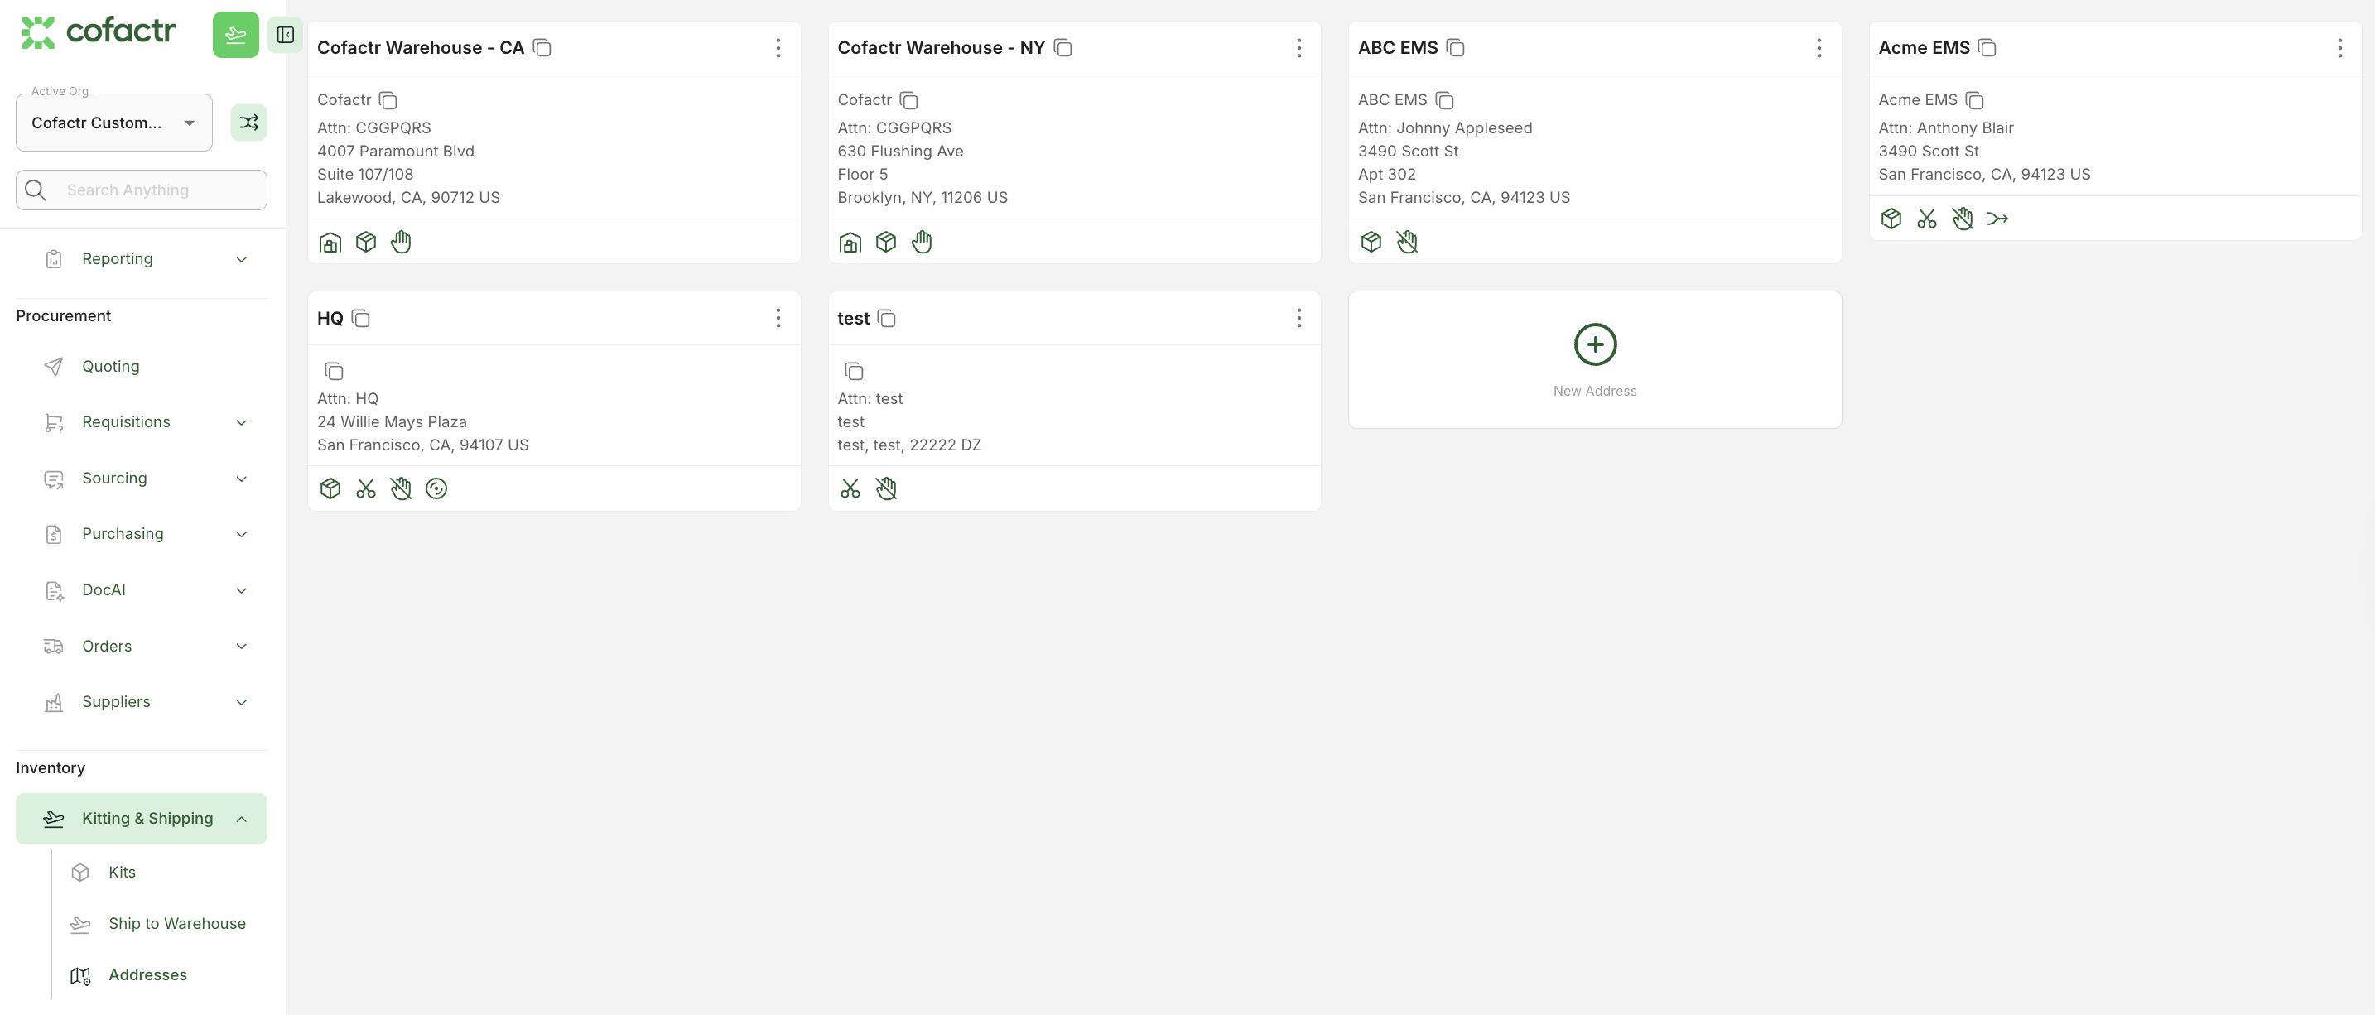Copy the Cofactr Warehouse - CA address name
Viewport: 2375px width, 1015px height.
542,48
